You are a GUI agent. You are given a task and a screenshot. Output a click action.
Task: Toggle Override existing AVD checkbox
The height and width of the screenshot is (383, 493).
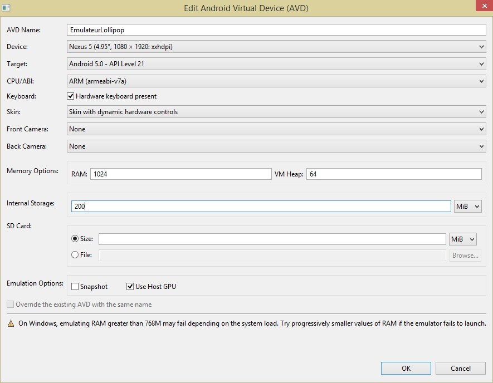[x=11, y=305]
